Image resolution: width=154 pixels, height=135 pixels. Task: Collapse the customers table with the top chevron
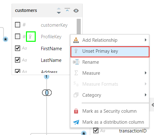(67, 10)
